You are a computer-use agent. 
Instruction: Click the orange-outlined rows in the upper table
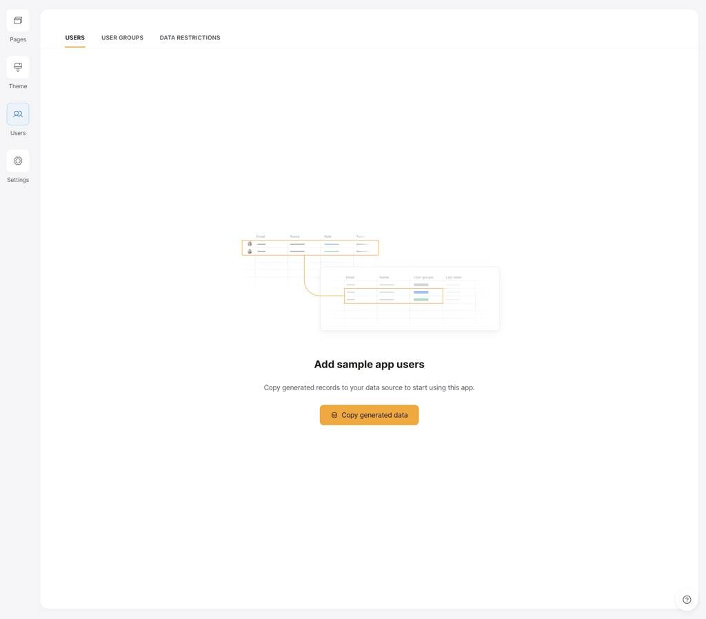tap(310, 247)
